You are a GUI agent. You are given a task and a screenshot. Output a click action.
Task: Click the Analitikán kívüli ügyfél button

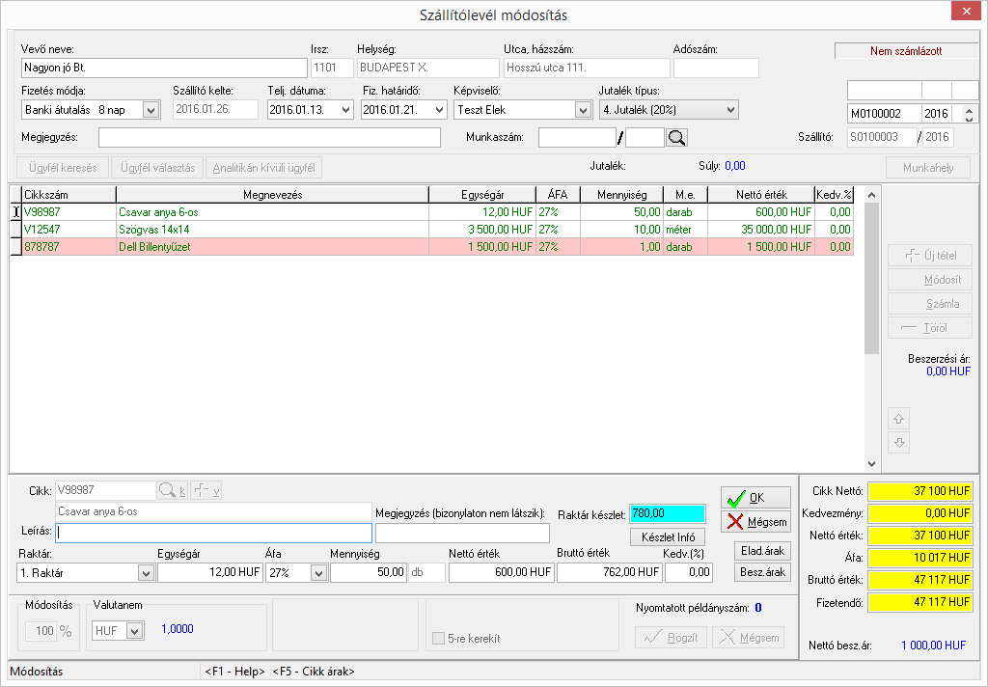tap(264, 168)
